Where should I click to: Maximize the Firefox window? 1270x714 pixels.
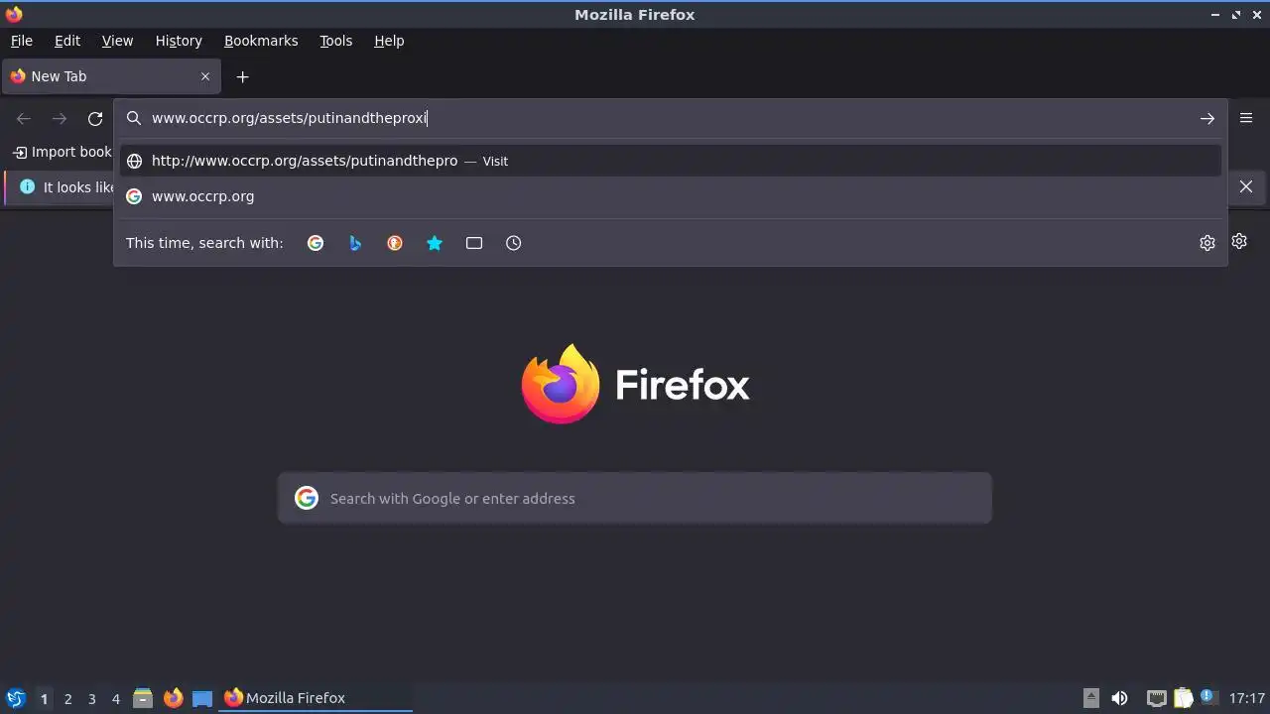(x=1236, y=15)
